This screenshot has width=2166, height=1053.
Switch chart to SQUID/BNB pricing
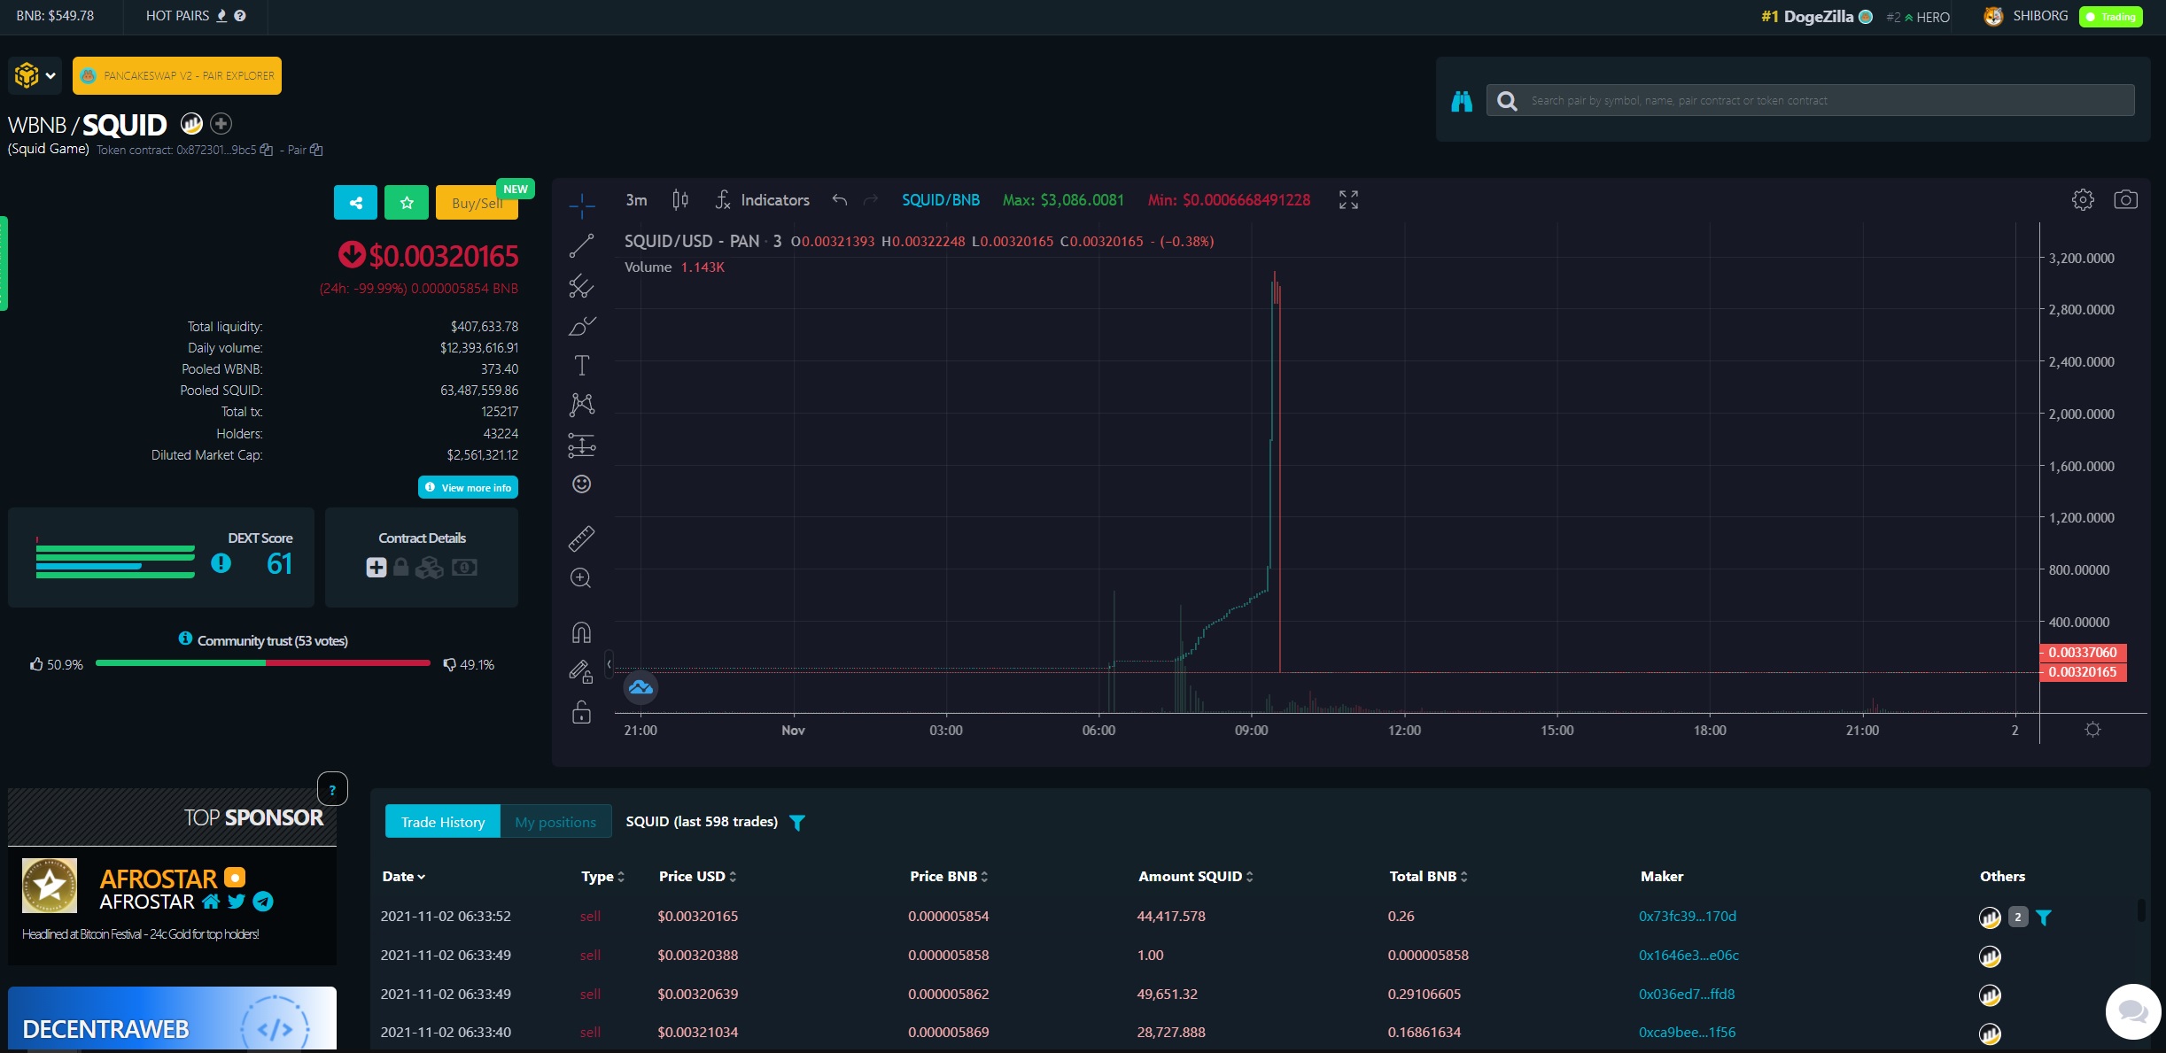click(x=941, y=200)
